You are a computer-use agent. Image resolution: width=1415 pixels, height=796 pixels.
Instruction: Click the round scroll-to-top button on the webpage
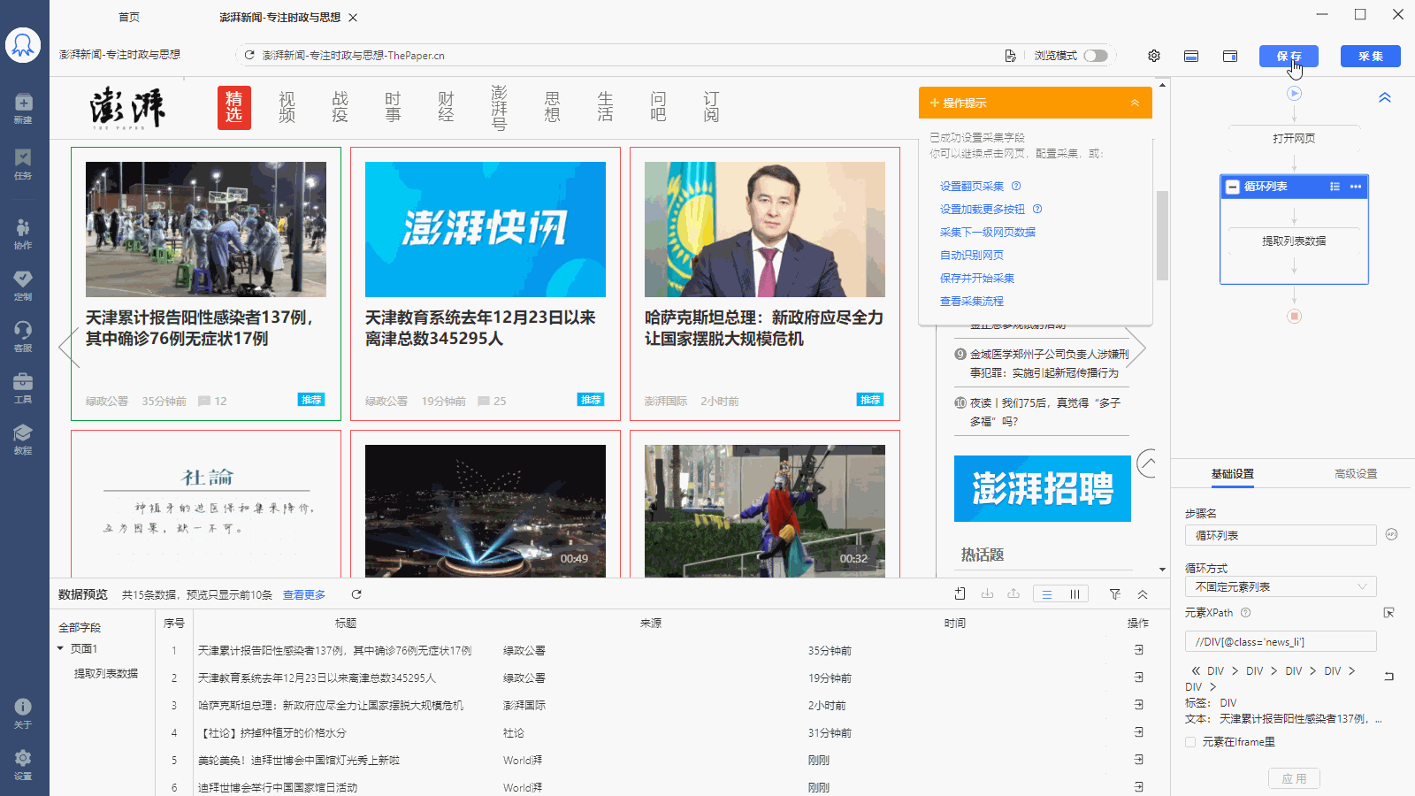pos(1148,463)
